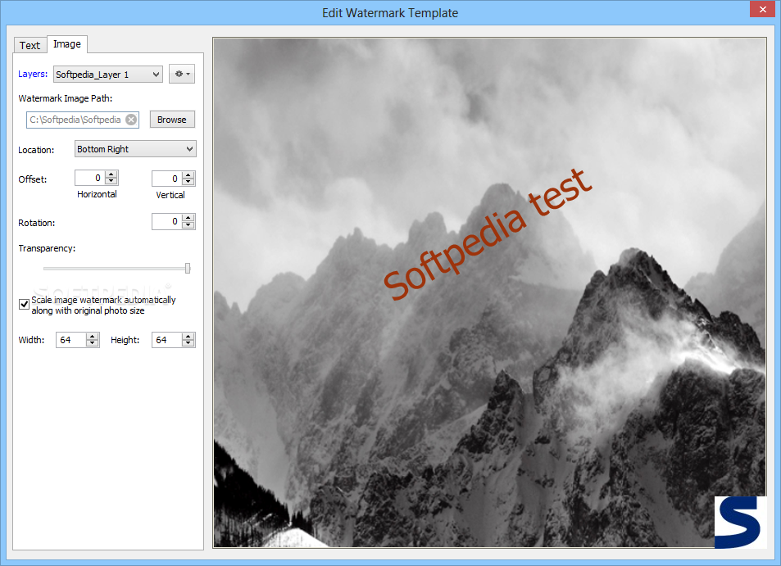Uncheck Scale image watermark automatically checkbox
This screenshot has height=566, width=781.
coord(24,304)
